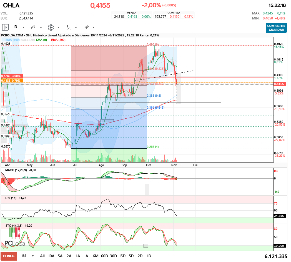The image size is (291, 262).
Task: Expand the drawing tools dropdown arrow
Action: (x=93, y=28)
